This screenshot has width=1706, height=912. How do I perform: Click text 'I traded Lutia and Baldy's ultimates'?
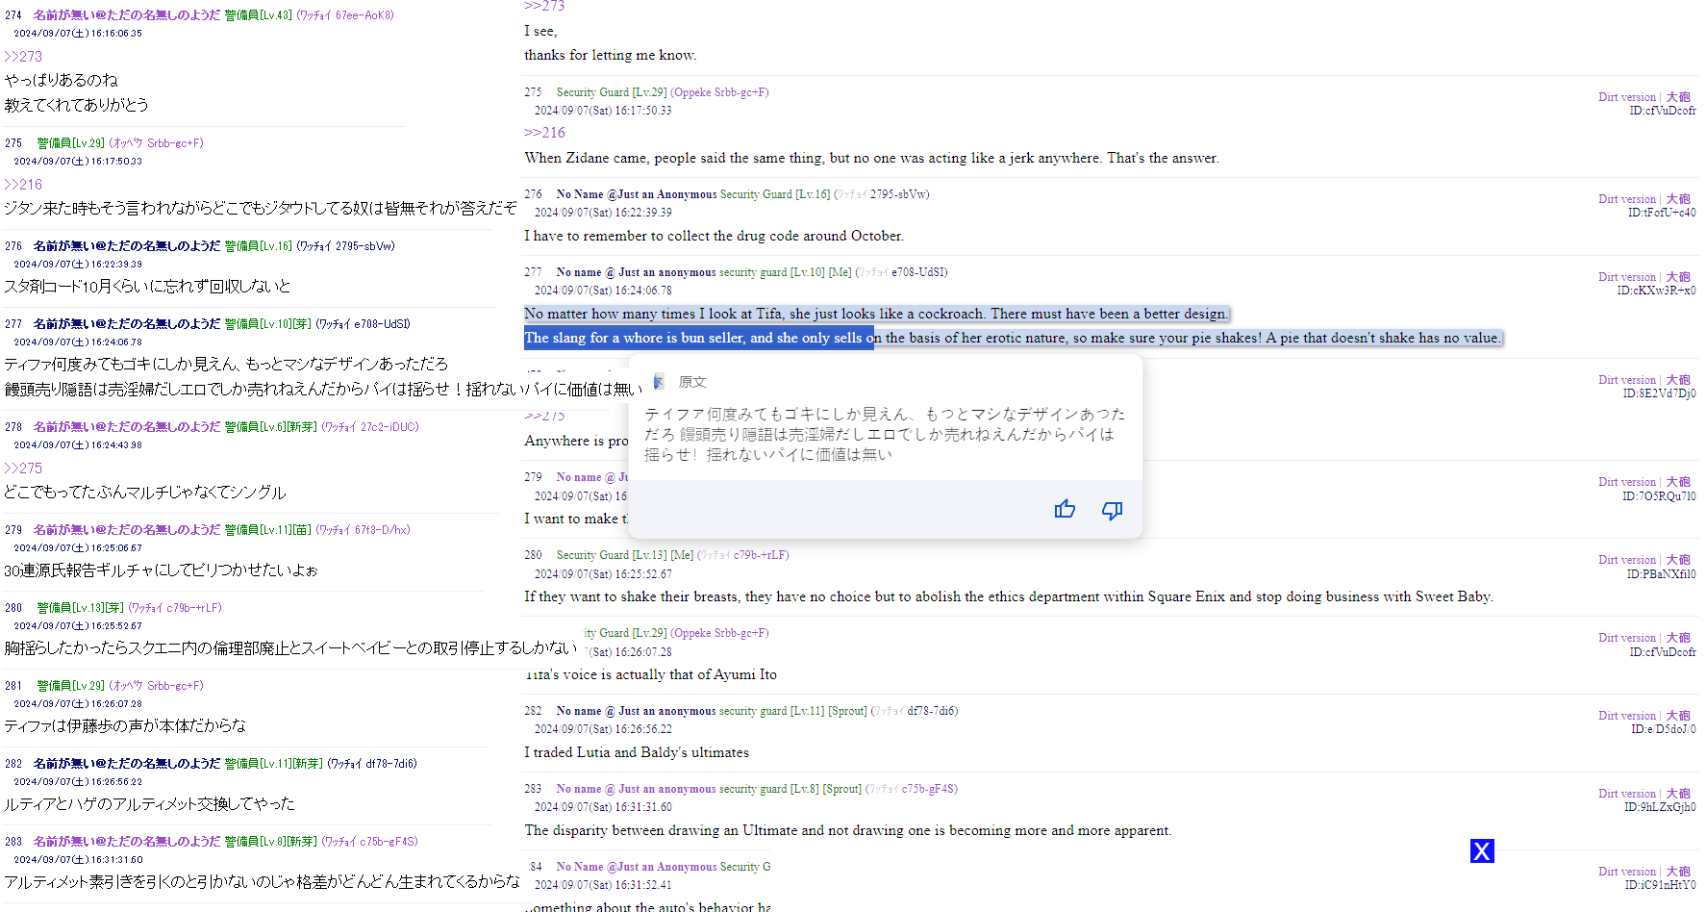click(x=637, y=752)
